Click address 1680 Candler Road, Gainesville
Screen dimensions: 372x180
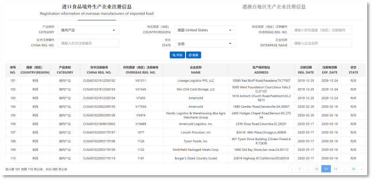point(261,107)
